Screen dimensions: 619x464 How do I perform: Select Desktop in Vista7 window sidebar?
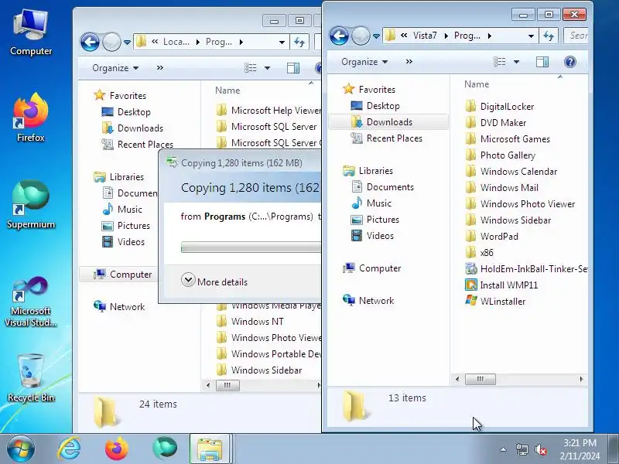coord(383,106)
